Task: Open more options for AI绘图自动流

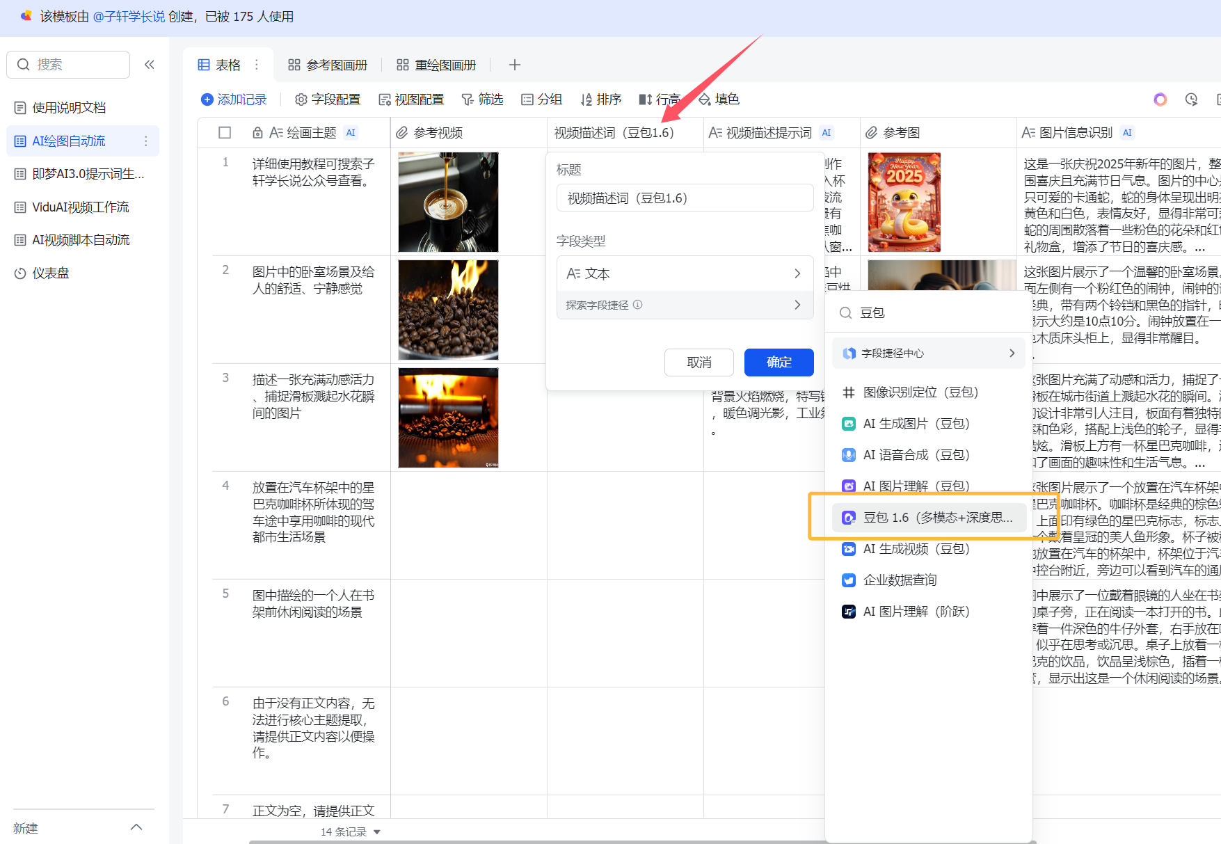Action: tap(146, 141)
